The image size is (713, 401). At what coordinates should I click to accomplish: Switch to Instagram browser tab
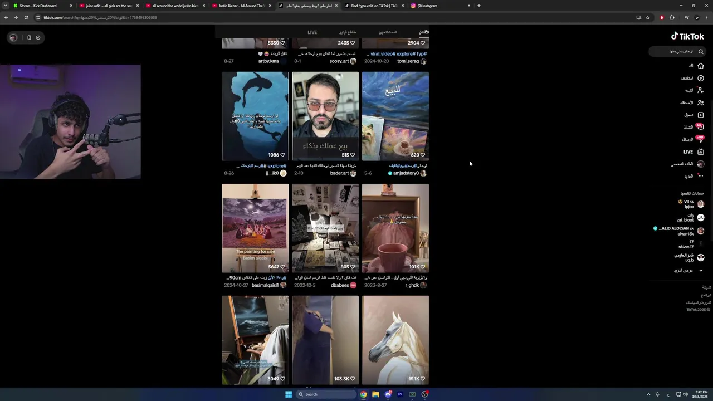pos(440,6)
